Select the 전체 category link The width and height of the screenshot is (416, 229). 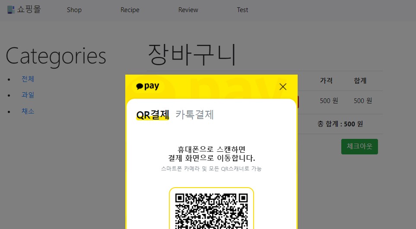click(28, 79)
